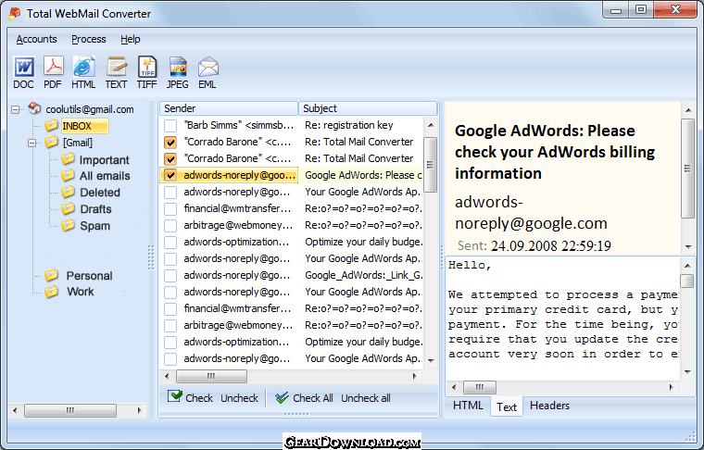The width and height of the screenshot is (704, 450).
Task: Open the Process menu
Action: pyautogui.click(x=88, y=40)
